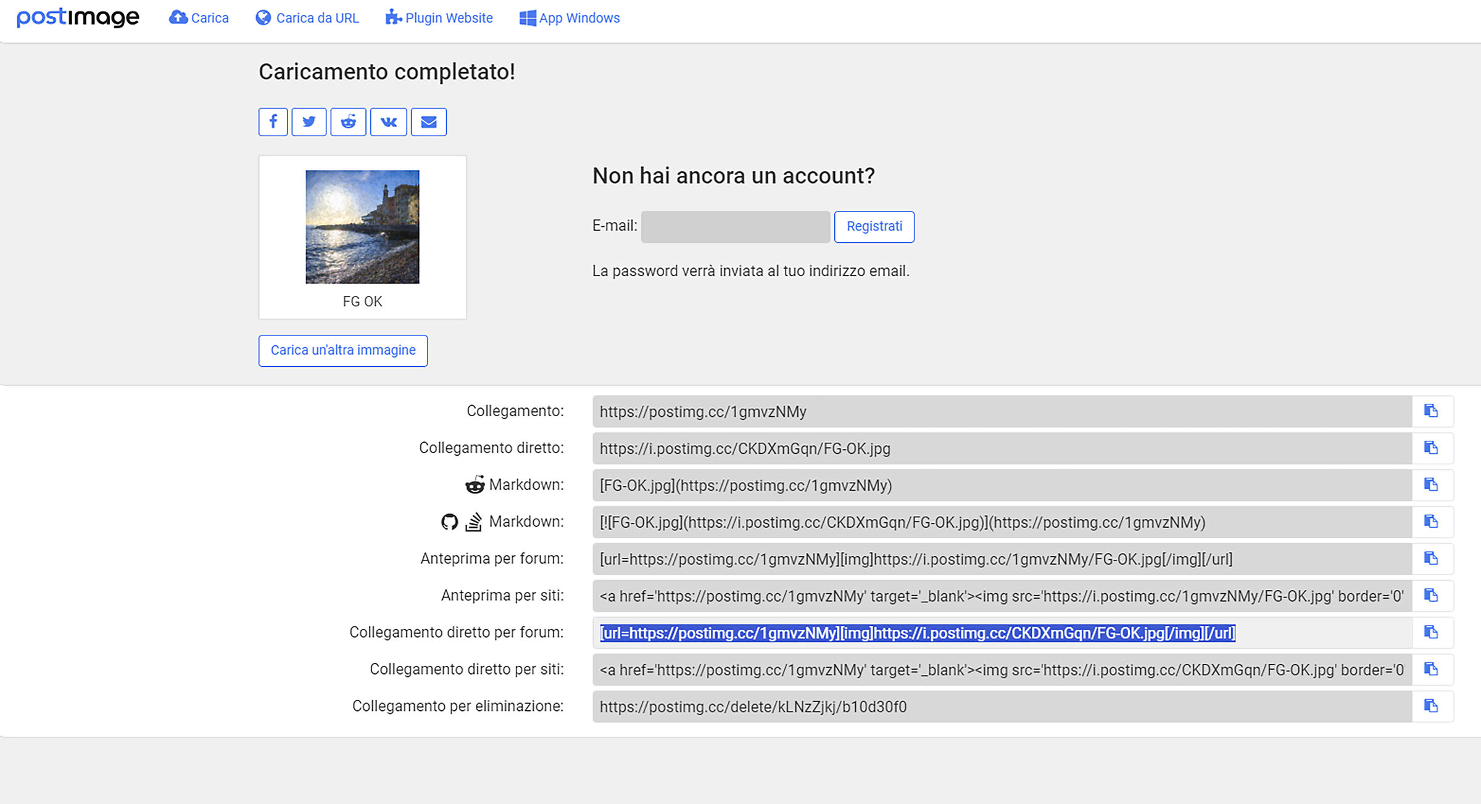Open the Carica upload page
The width and height of the screenshot is (1481, 804).
199,18
